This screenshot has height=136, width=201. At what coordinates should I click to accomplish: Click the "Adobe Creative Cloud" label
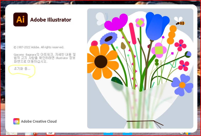click(x=39, y=121)
